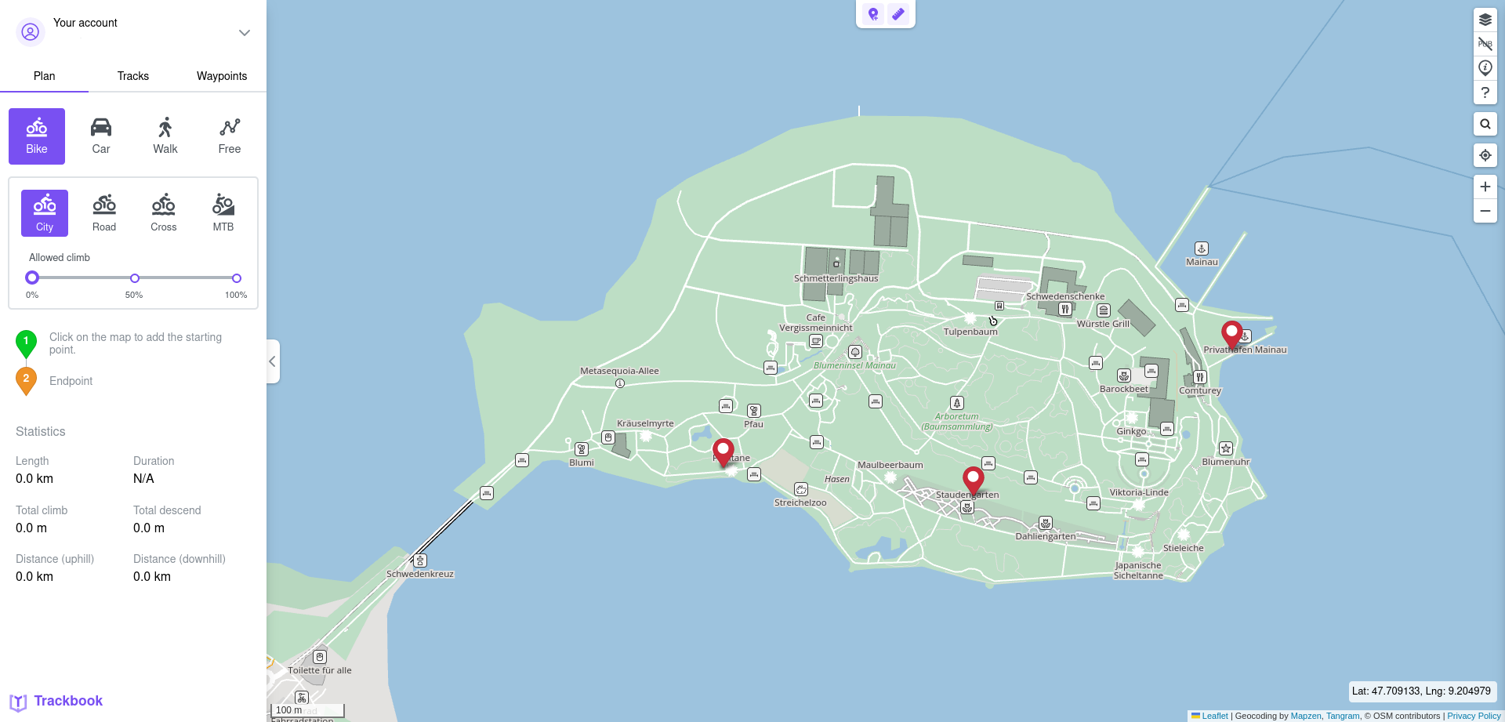Select the Free routing mode
The height and width of the screenshot is (722, 1505).
(x=229, y=135)
